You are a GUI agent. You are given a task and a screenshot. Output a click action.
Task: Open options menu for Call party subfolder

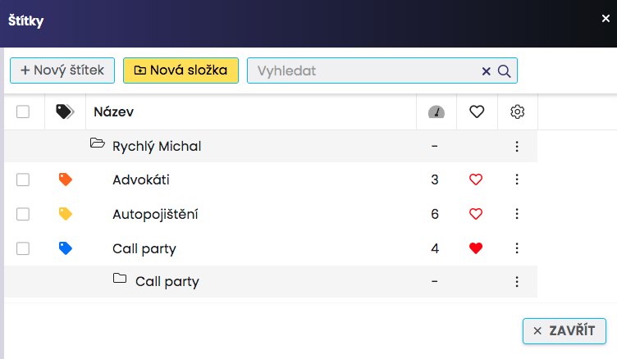pyautogui.click(x=517, y=282)
